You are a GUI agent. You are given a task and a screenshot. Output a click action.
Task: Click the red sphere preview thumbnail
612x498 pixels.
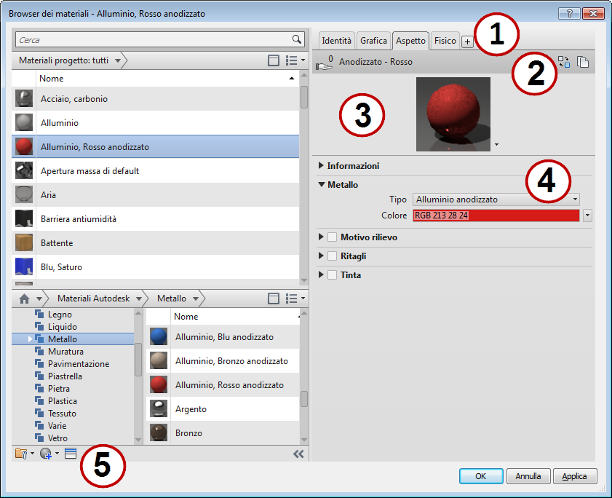[453, 114]
